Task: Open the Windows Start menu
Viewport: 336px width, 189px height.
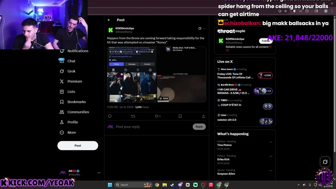Action: tap(110, 185)
